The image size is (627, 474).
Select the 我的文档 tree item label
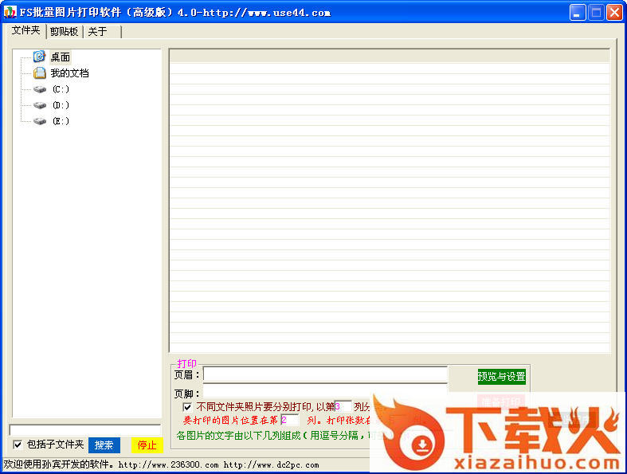69,73
